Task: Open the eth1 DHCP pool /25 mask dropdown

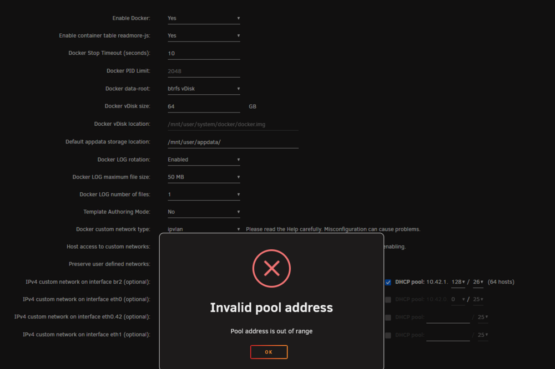Action: pos(483,335)
